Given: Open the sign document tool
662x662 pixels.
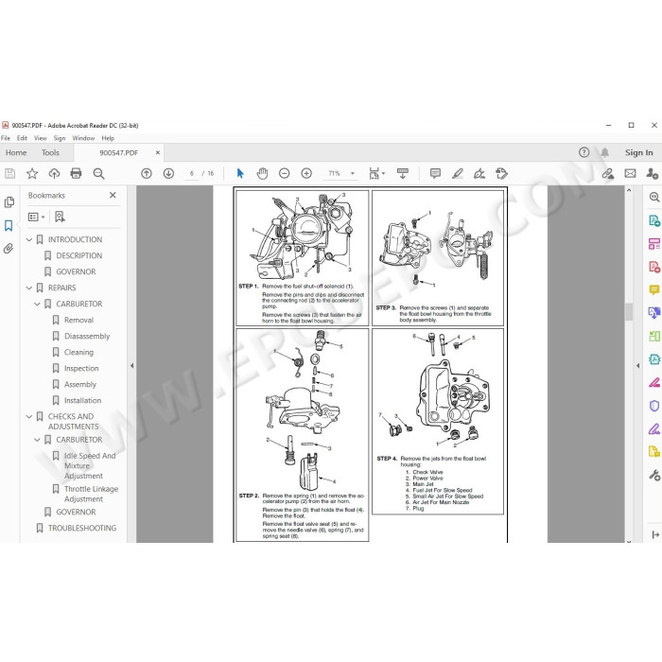Looking at the screenshot, I should [x=479, y=173].
